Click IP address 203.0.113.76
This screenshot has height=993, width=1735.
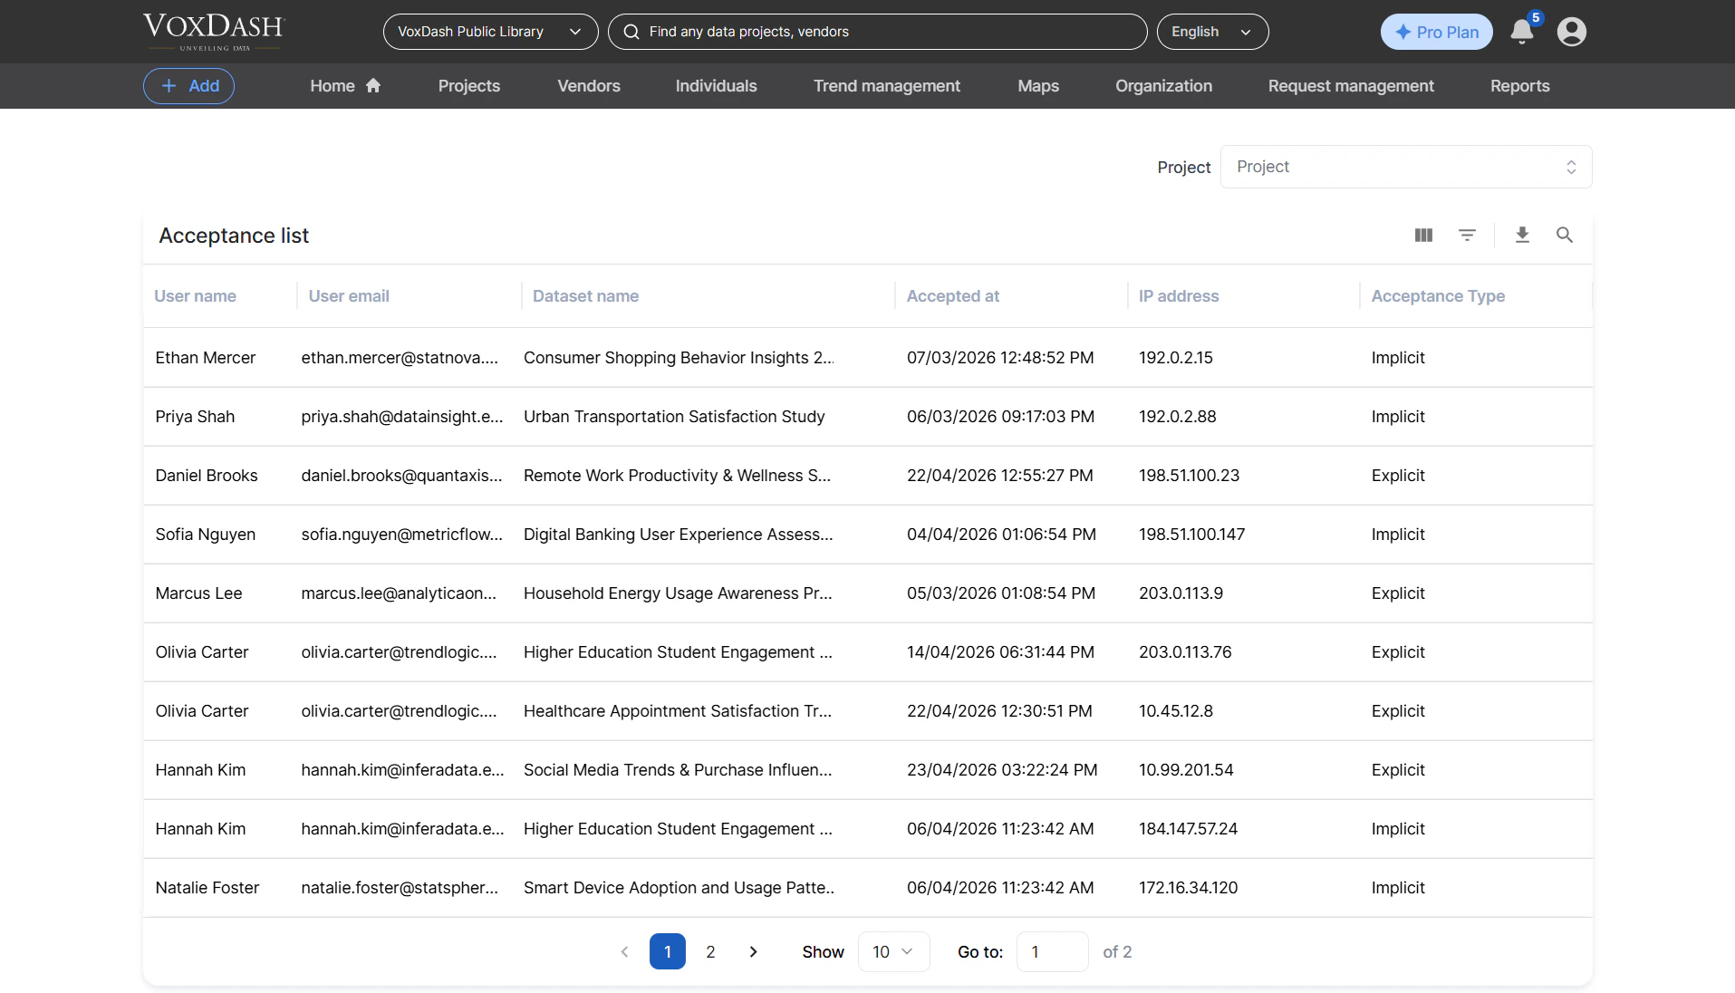click(1185, 652)
